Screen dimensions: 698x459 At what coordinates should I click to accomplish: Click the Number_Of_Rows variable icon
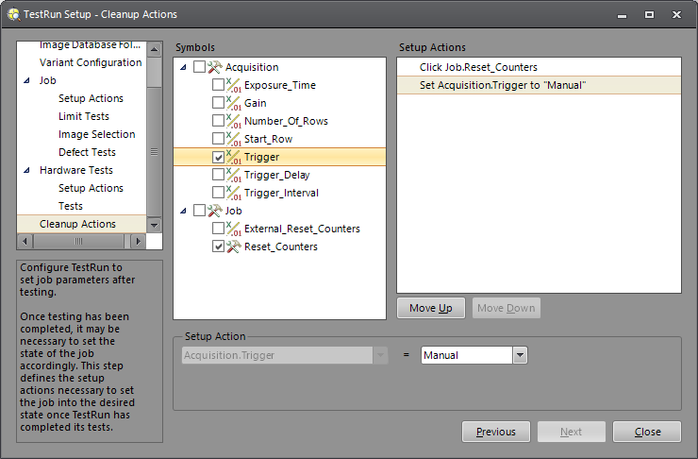pos(234,121)
